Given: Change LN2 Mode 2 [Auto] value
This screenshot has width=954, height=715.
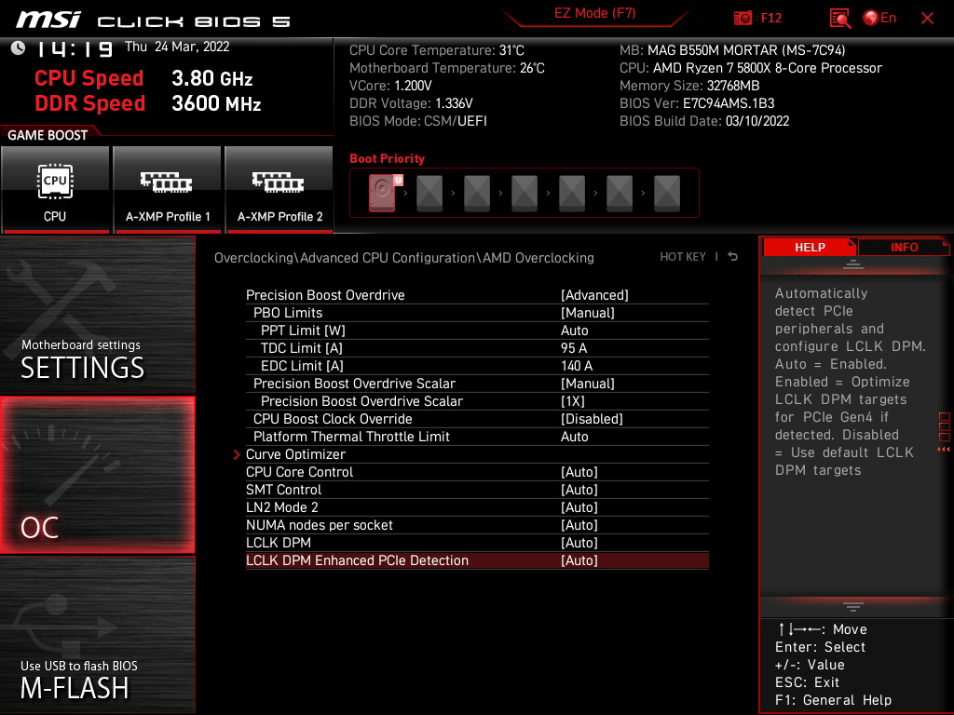Looking at the screenshot, I should tap(579, 507).
